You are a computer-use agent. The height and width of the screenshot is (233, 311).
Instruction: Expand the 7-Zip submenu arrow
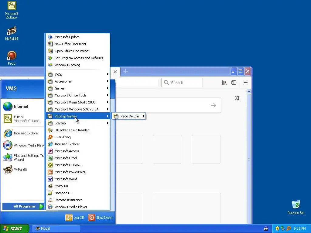coord(108,74)
